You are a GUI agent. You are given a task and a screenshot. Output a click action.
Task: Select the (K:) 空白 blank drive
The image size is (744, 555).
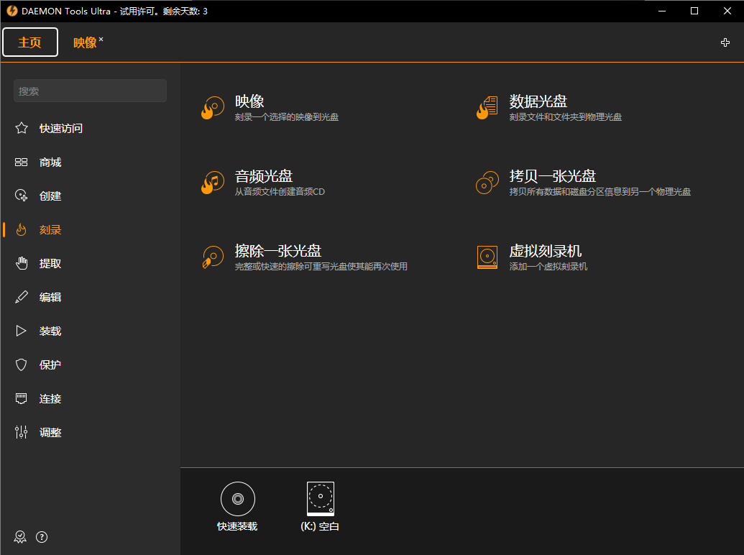click(x=319, y=505)
